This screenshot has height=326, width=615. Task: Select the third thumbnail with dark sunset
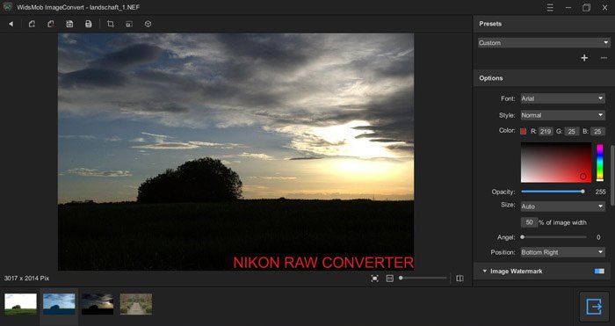(x=98, y=304)
